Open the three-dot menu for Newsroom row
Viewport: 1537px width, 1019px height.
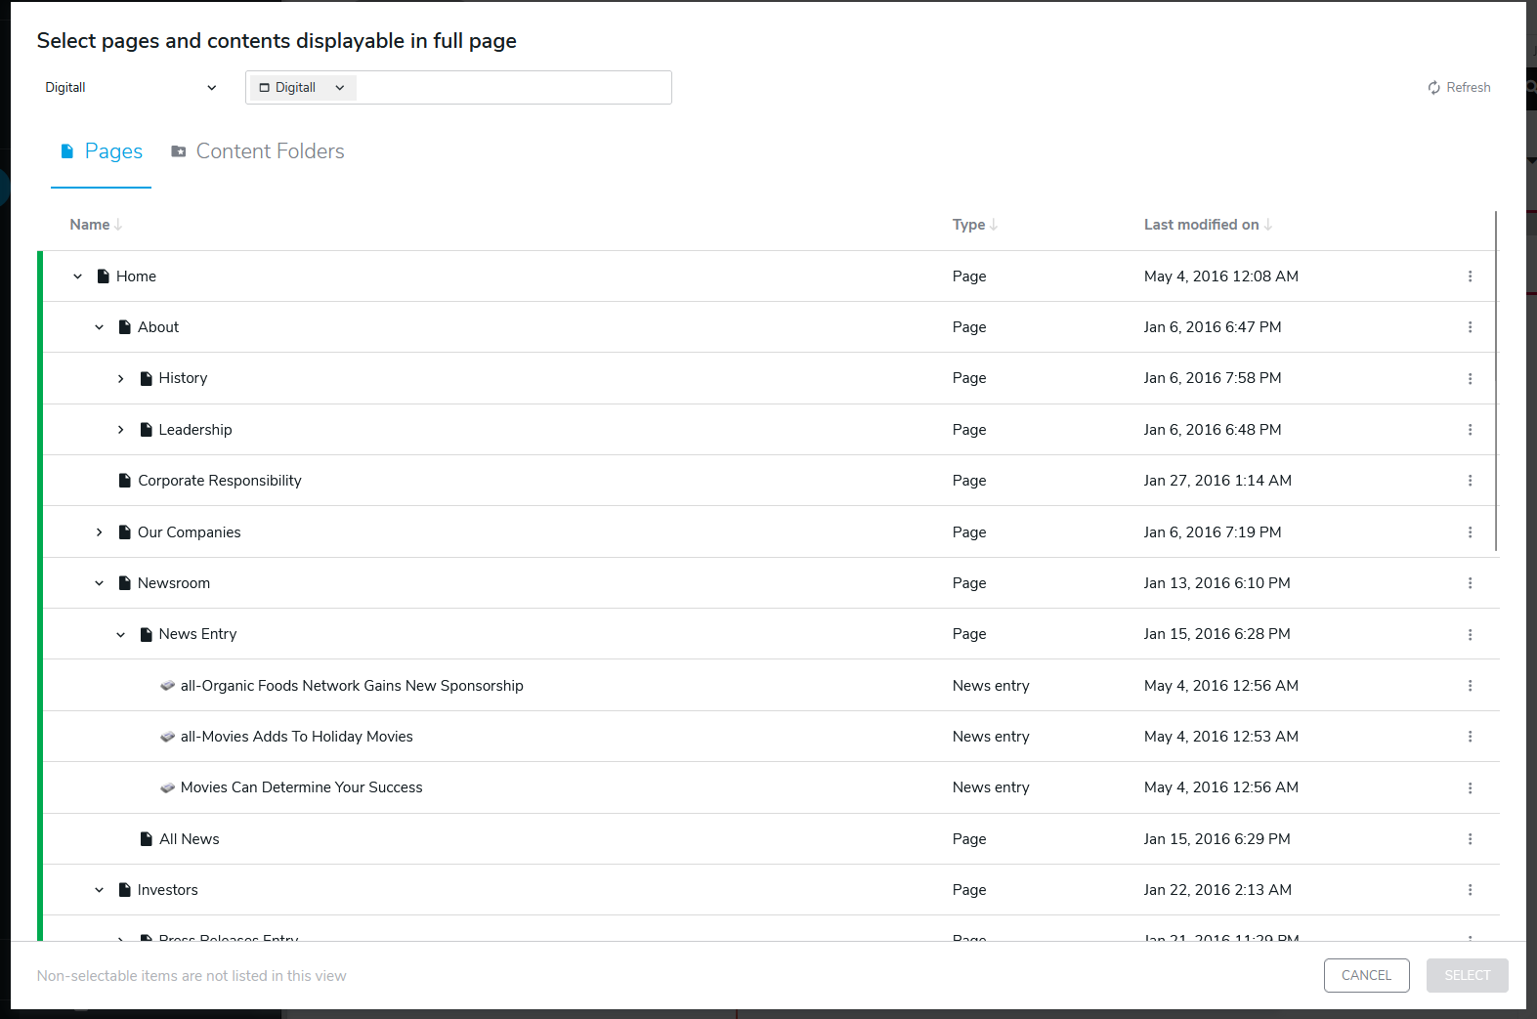1470,583
